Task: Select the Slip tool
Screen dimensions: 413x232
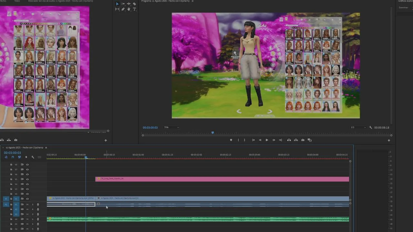Action: click(x=117, y=9)
